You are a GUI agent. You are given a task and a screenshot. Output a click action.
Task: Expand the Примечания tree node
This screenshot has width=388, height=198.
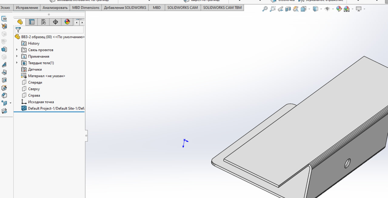17,56
